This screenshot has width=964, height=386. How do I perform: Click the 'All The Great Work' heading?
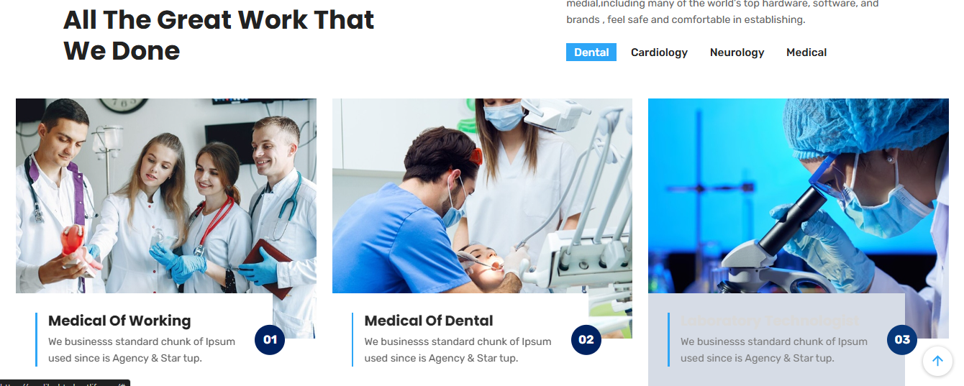(219, 35)
